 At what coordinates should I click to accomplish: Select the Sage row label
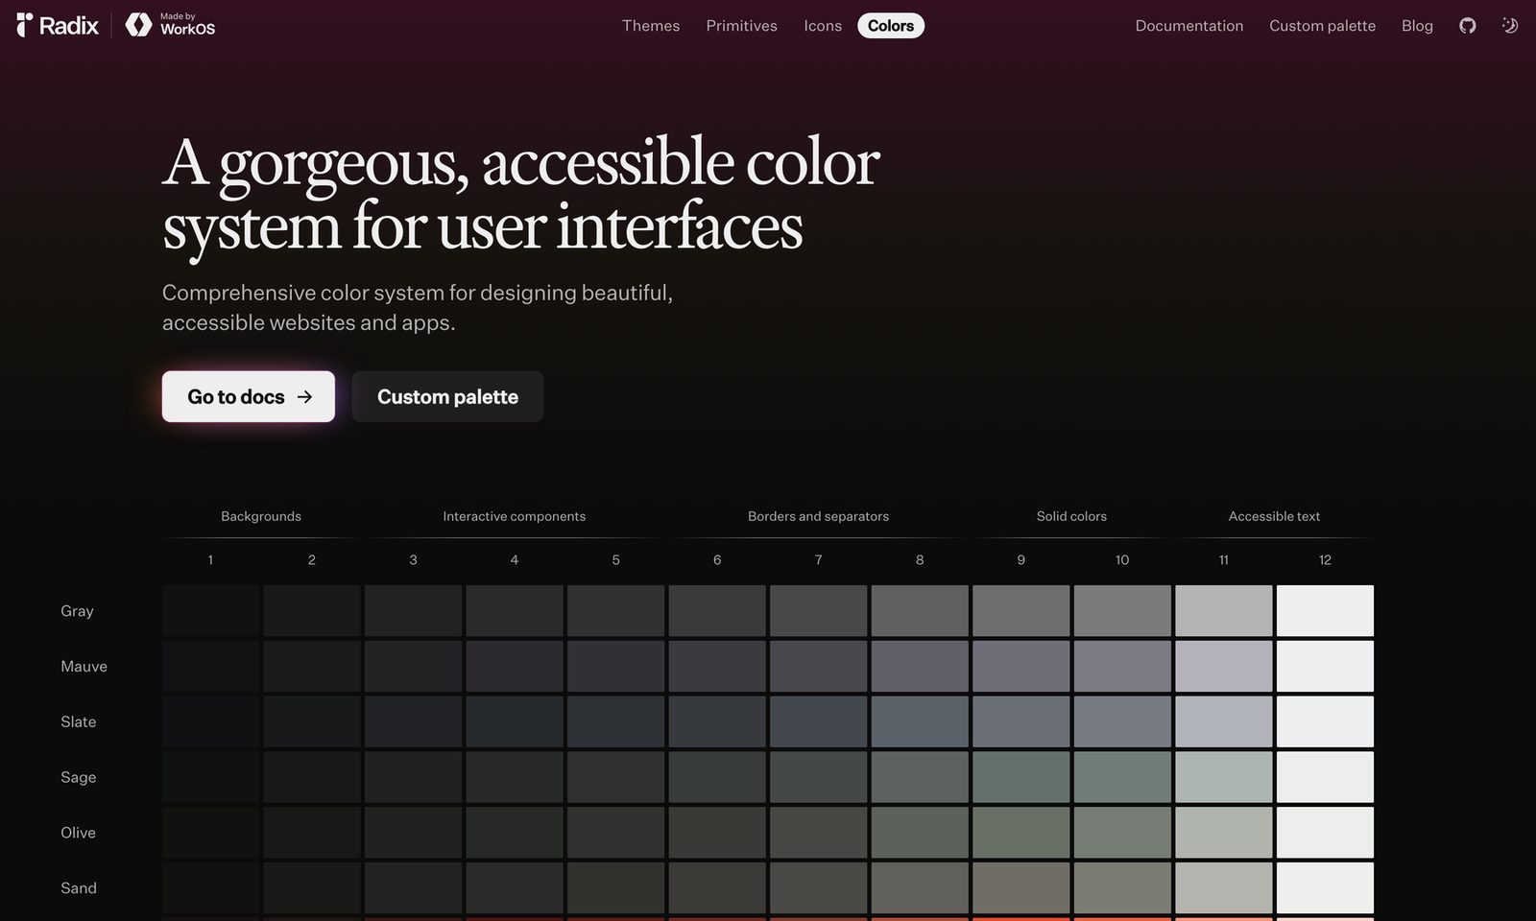[78, 777]
